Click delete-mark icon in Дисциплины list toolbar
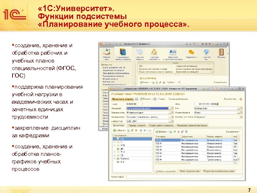Screen dimensions: 257x193 pyautogui.click(x=164, y=83)
